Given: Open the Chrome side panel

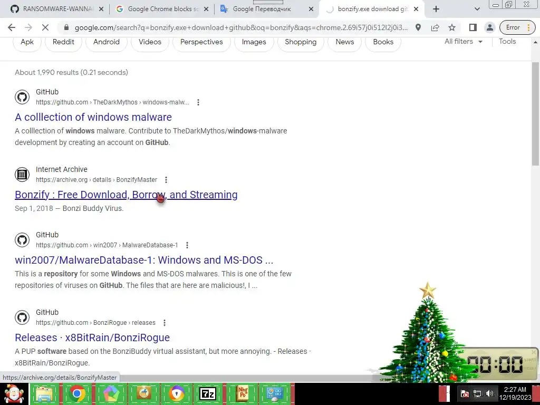Looking at the screenshot, I should click(x=473, y=27).
